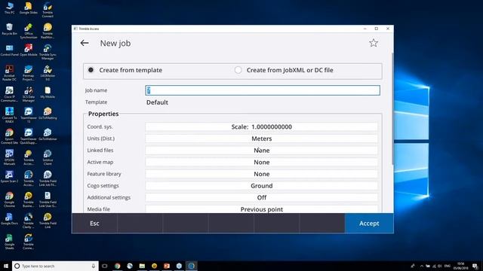Open Convert To RINEX desktop shortcut

(x=9, y=115)
